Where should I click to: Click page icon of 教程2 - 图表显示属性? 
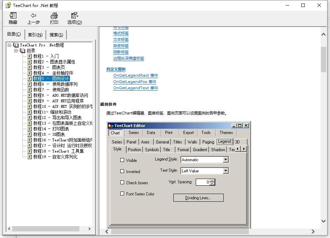[x=30, y=62]
